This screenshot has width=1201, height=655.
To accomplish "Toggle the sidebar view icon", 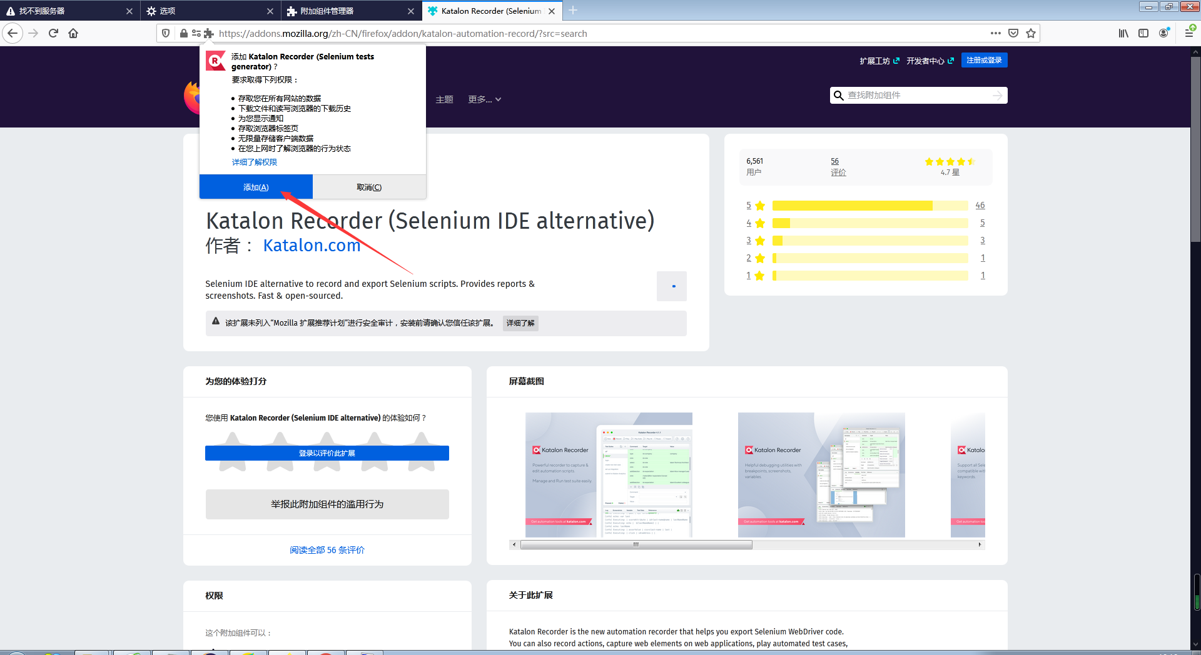I will point(1143,33).
